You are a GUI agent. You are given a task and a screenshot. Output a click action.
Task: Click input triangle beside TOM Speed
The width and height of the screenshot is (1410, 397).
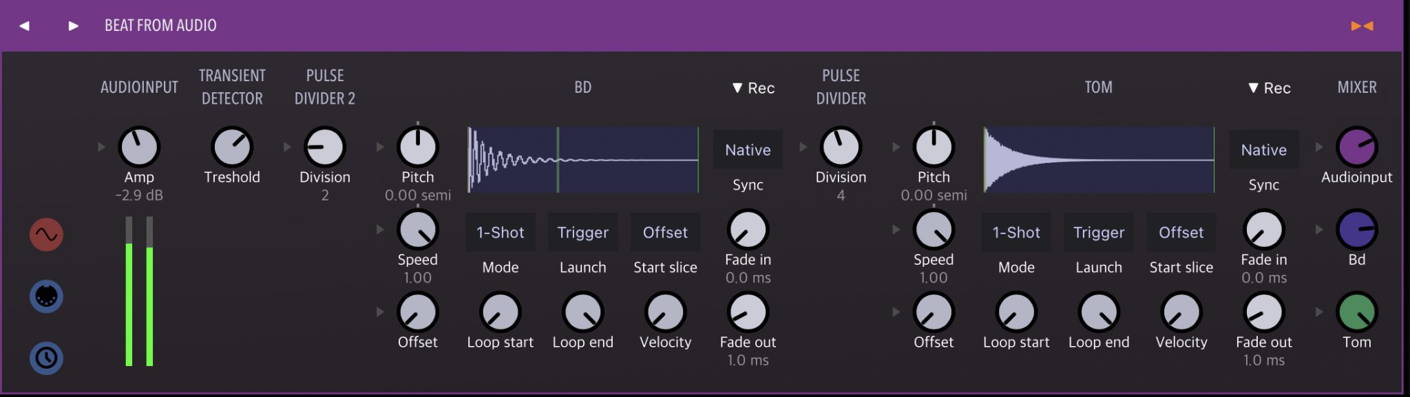coord(896,230)
